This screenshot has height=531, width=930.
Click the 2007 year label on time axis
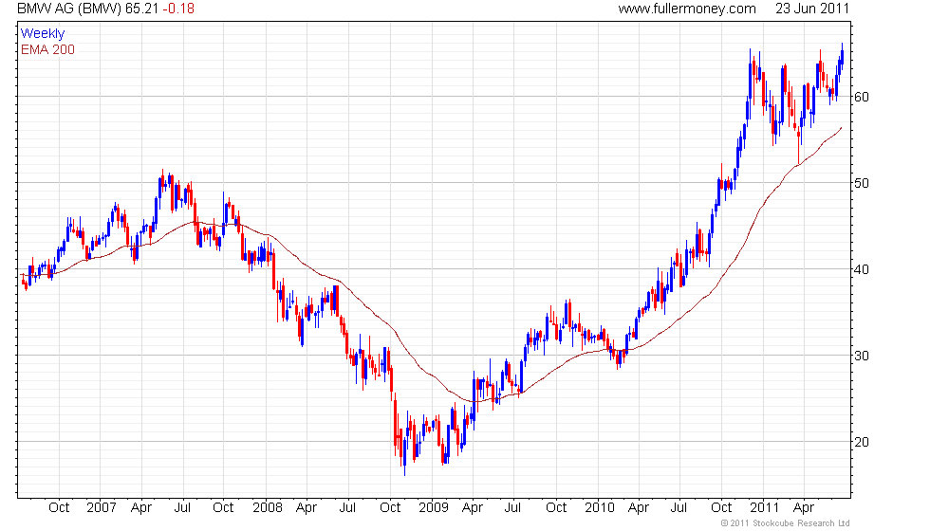coord(102,508)
